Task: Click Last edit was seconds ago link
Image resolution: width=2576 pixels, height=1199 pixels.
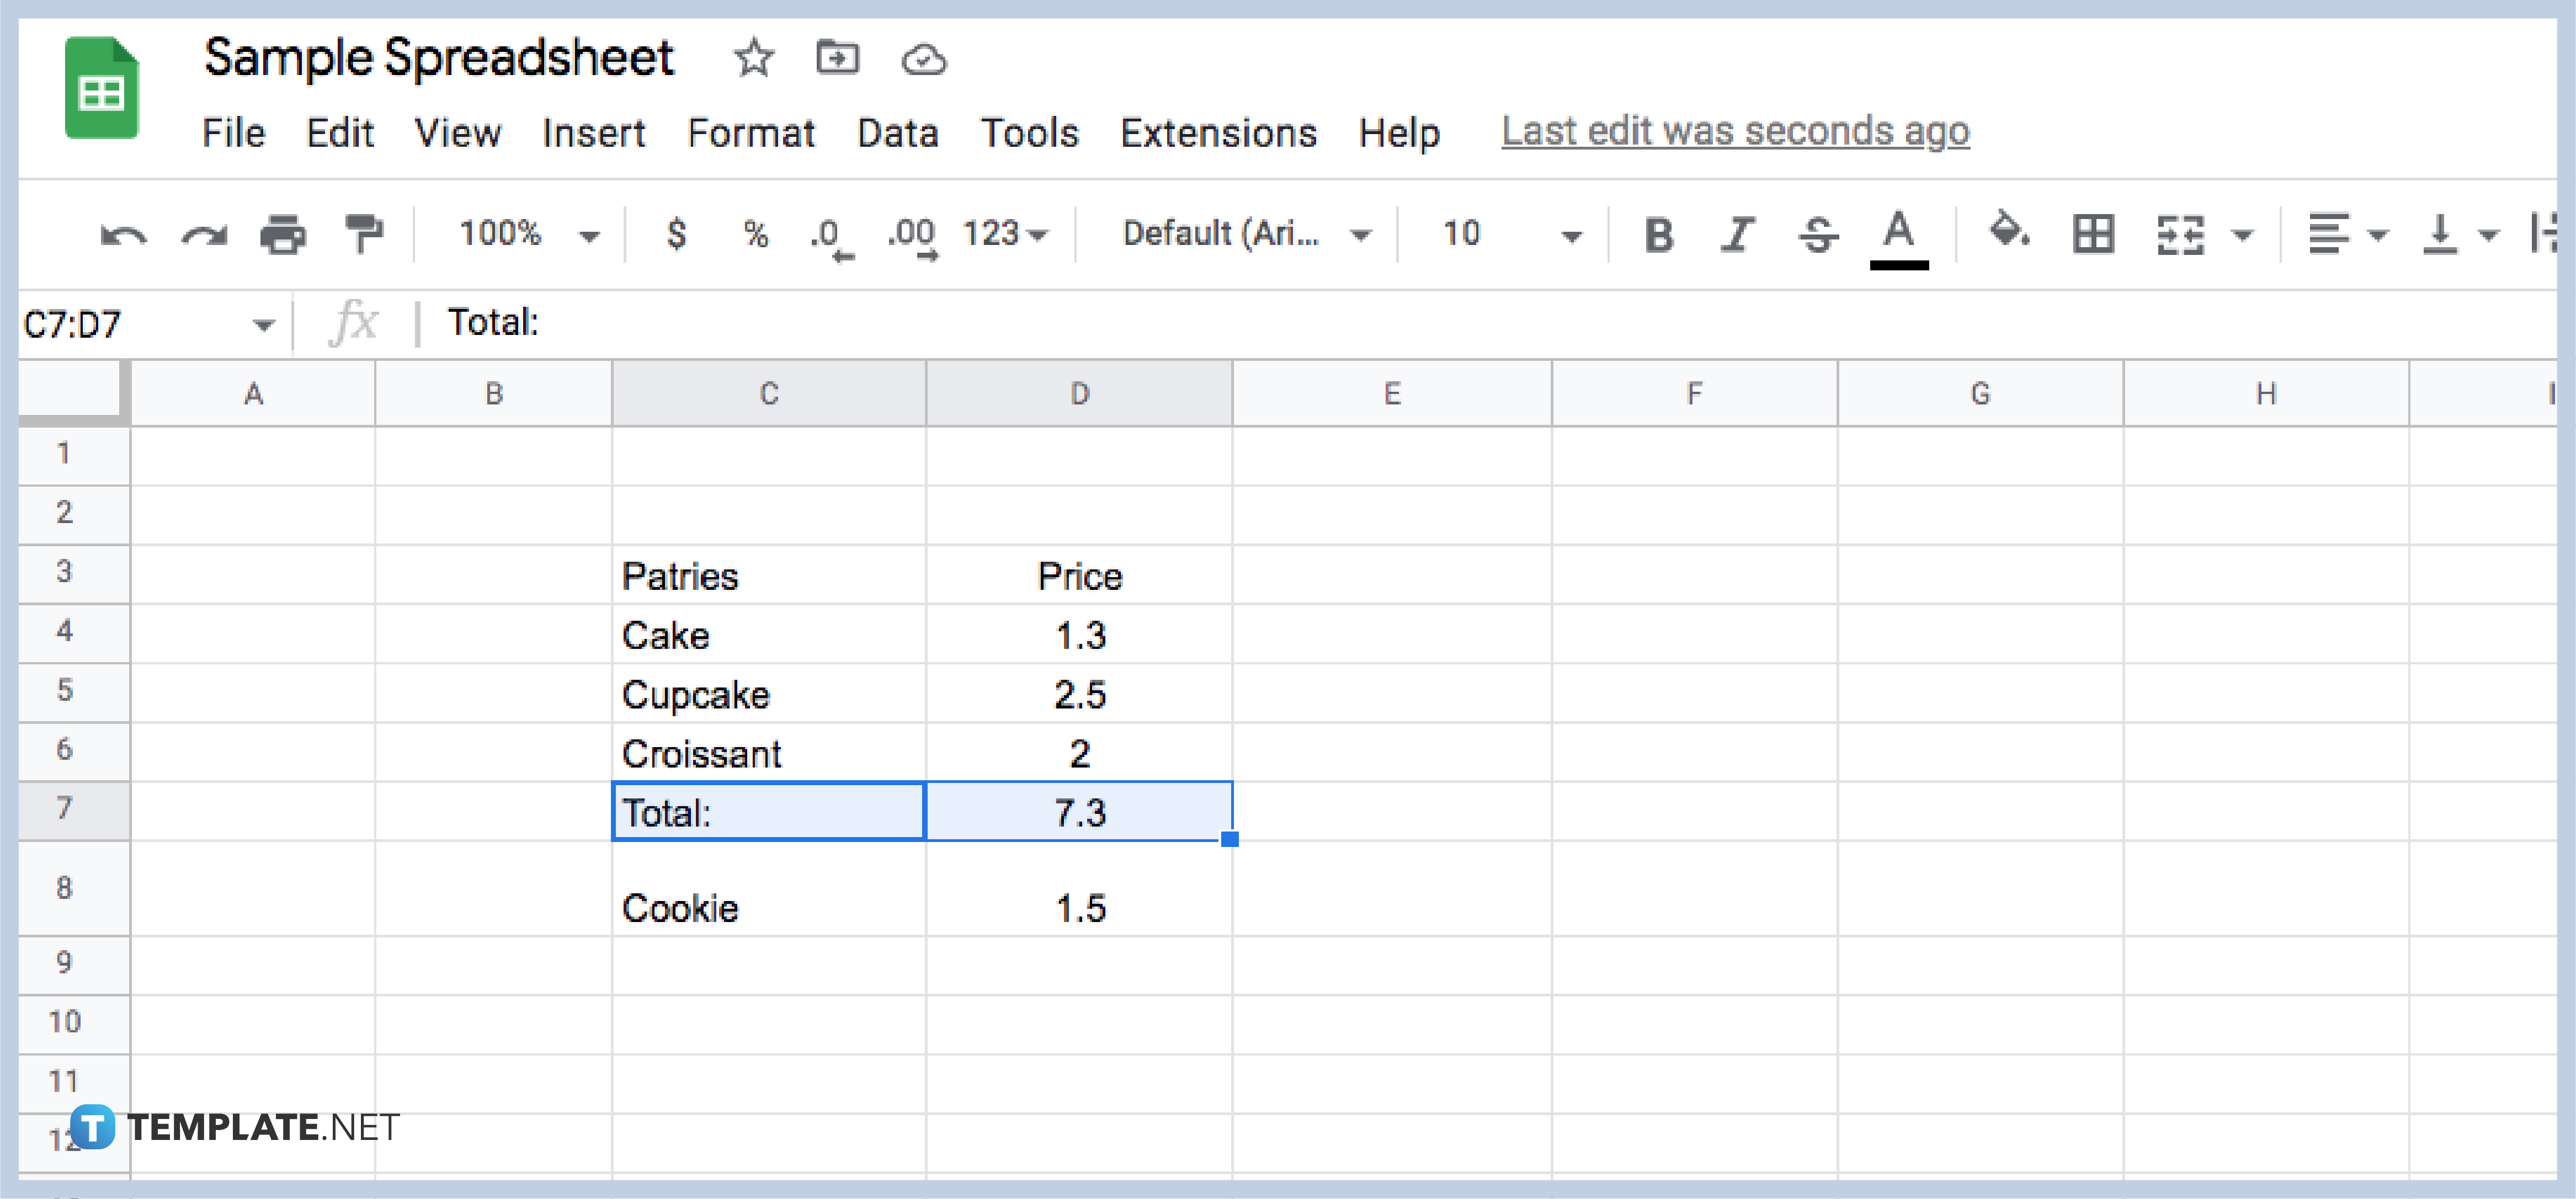Action: click(x=1735, y=130)
